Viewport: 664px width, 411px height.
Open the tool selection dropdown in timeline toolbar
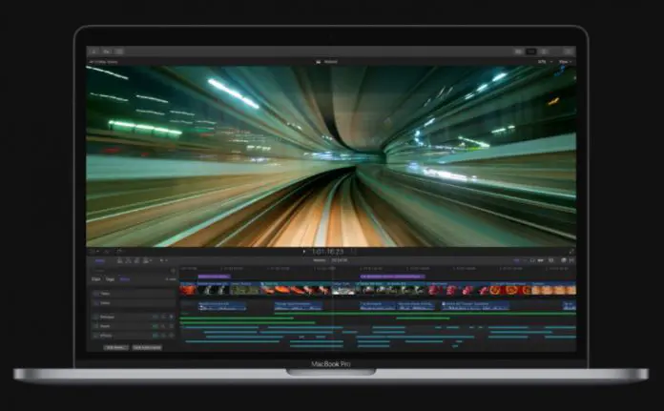pos(163,259)
